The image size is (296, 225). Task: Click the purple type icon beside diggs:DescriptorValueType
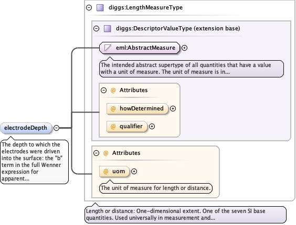(x=108, y=29)
